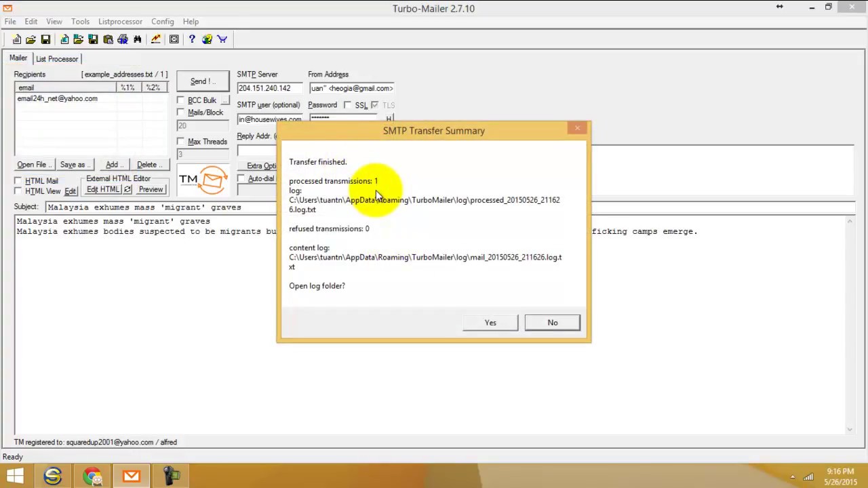Enable the BCC Bulk checkbox
This screenshot has width=868, height=488.
(x=180, y=100)
